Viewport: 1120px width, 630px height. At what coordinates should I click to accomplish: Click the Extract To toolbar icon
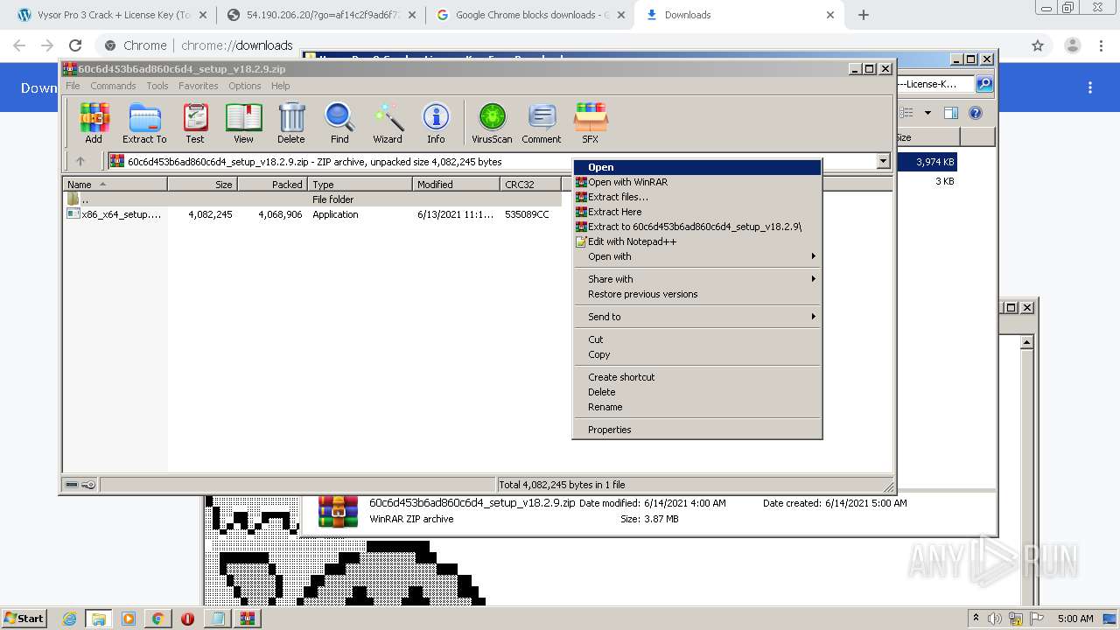point(144,123)
